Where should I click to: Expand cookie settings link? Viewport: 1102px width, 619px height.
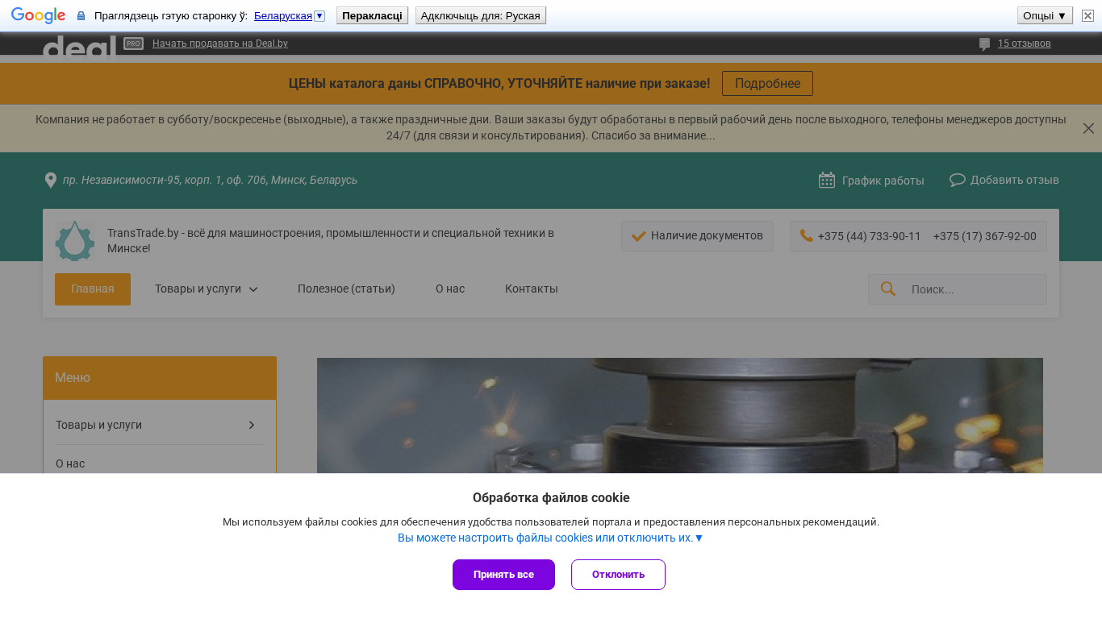[550, 538]
